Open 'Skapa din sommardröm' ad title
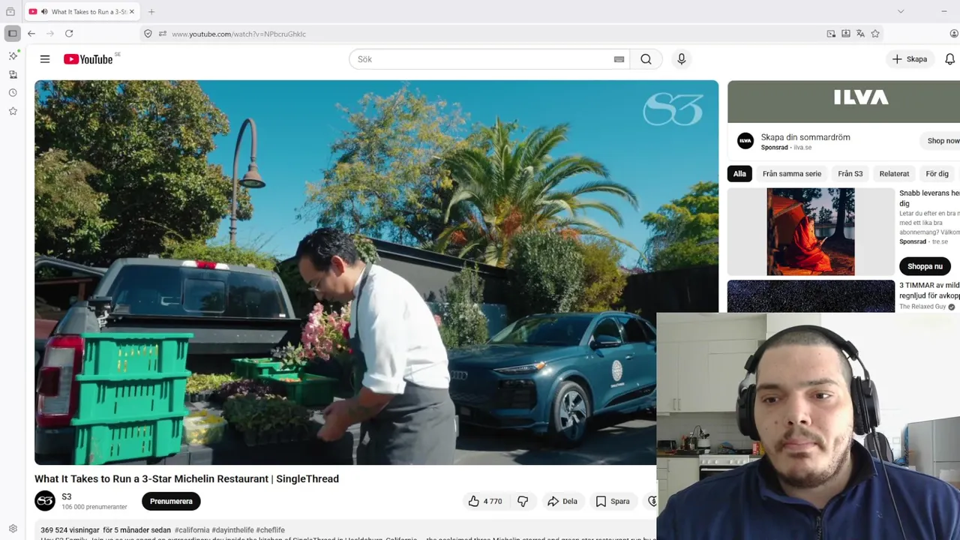This screenshot has width=960, height=540. point(805,137)
